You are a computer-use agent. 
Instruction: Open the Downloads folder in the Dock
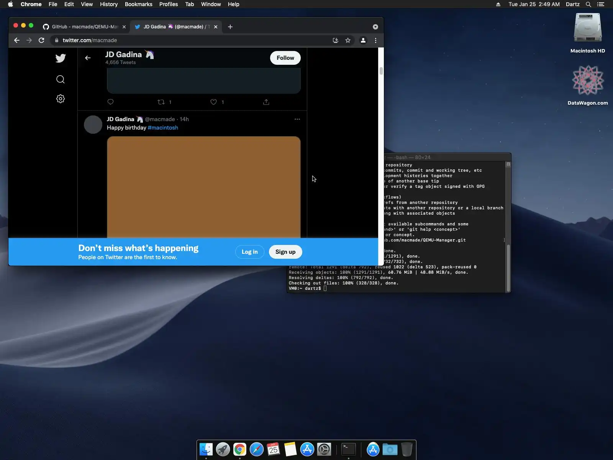(390, 449)
